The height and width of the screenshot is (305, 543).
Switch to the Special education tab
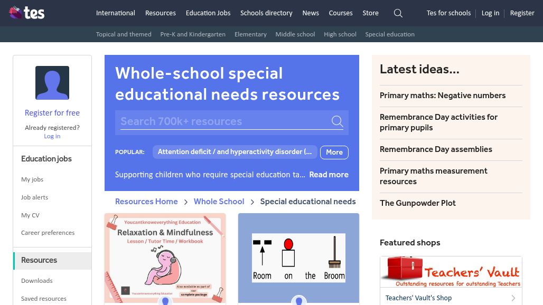point(390,34)
